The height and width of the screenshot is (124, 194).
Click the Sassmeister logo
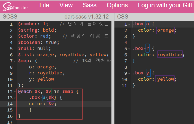[16, 7]
